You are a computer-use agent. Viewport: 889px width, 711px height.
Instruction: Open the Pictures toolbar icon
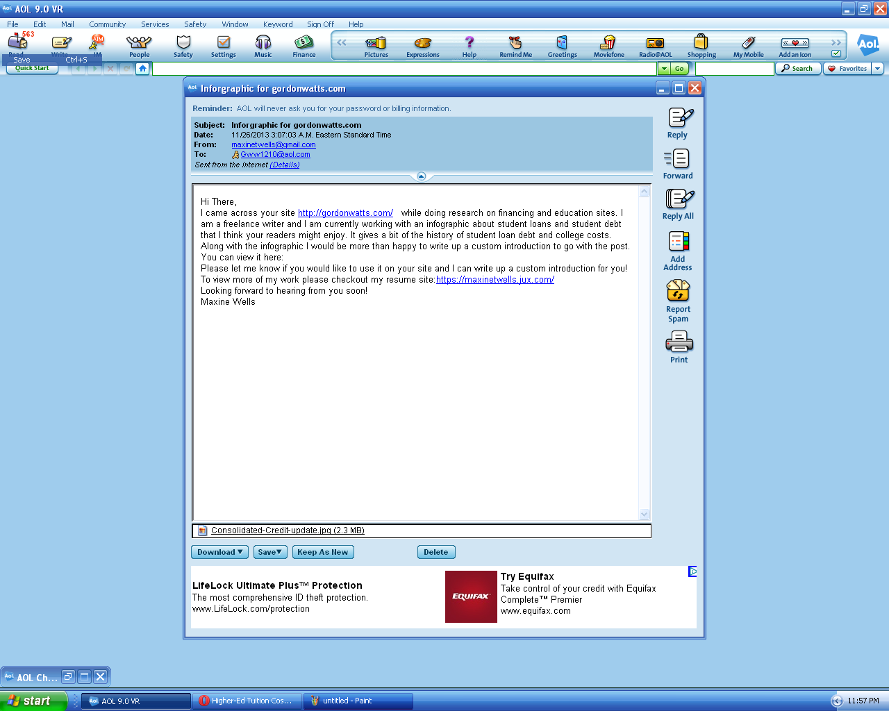[x=376, y=46]
